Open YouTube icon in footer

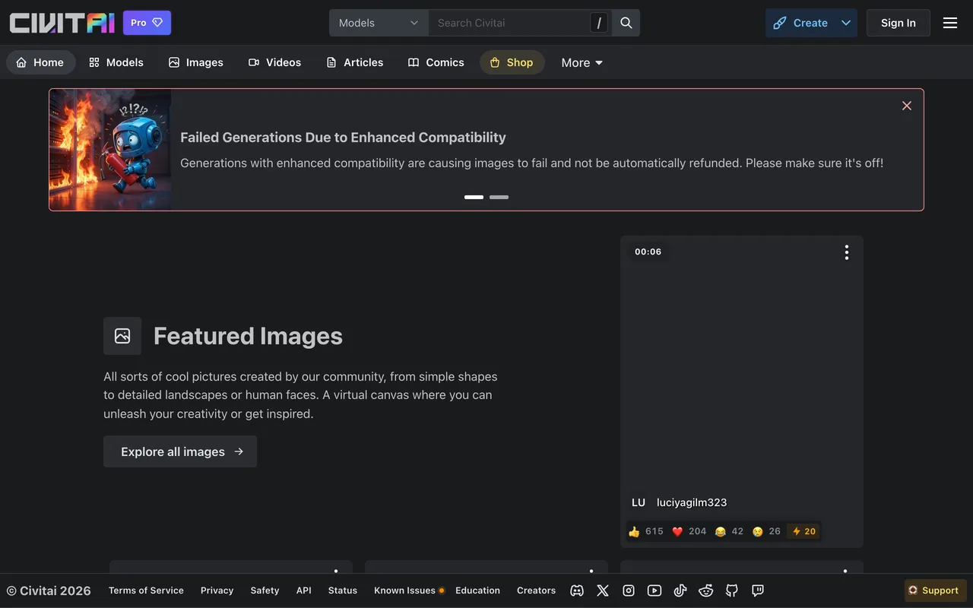coord(654,591)
